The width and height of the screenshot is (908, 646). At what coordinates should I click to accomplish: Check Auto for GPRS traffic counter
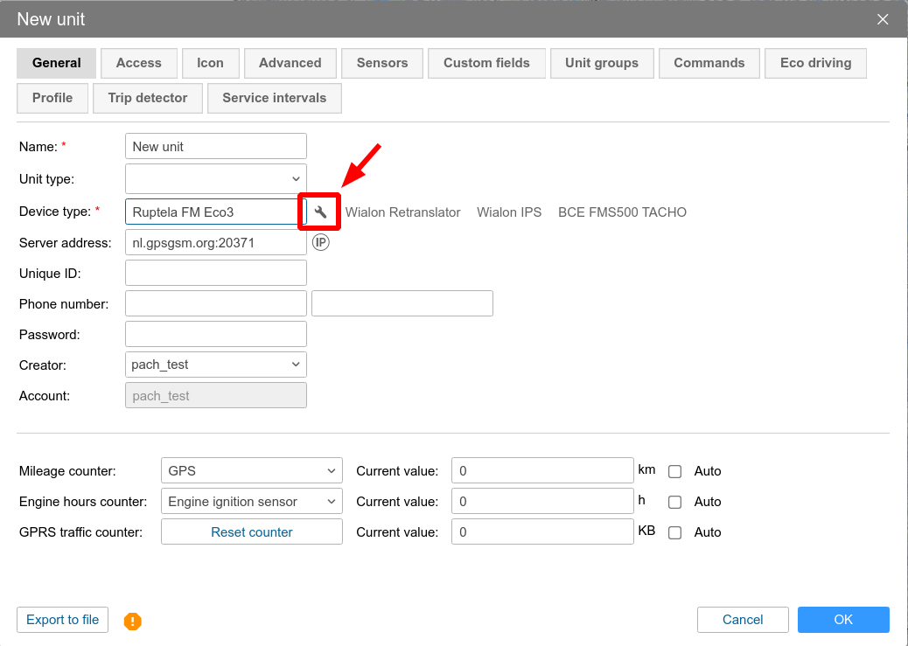674,532
